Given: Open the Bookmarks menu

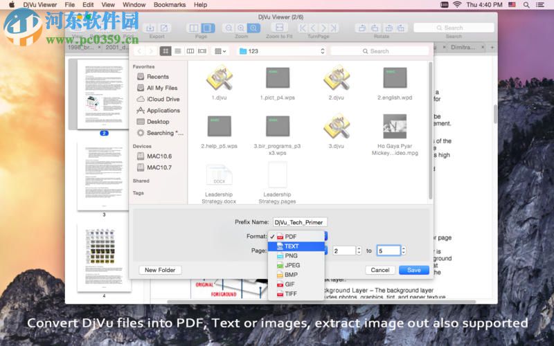Looking at the screenshot, I should coord(170,5).
